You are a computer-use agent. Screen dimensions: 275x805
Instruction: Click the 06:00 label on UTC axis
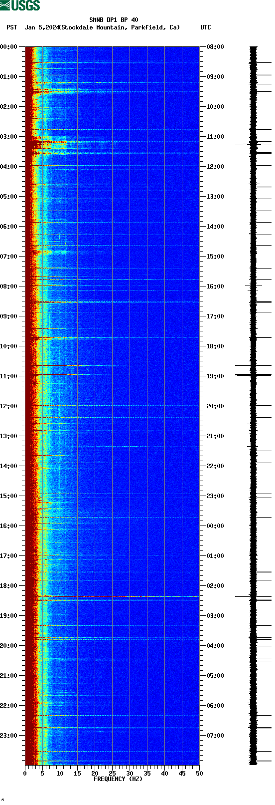pyautogui.click(x=215, y=706)
